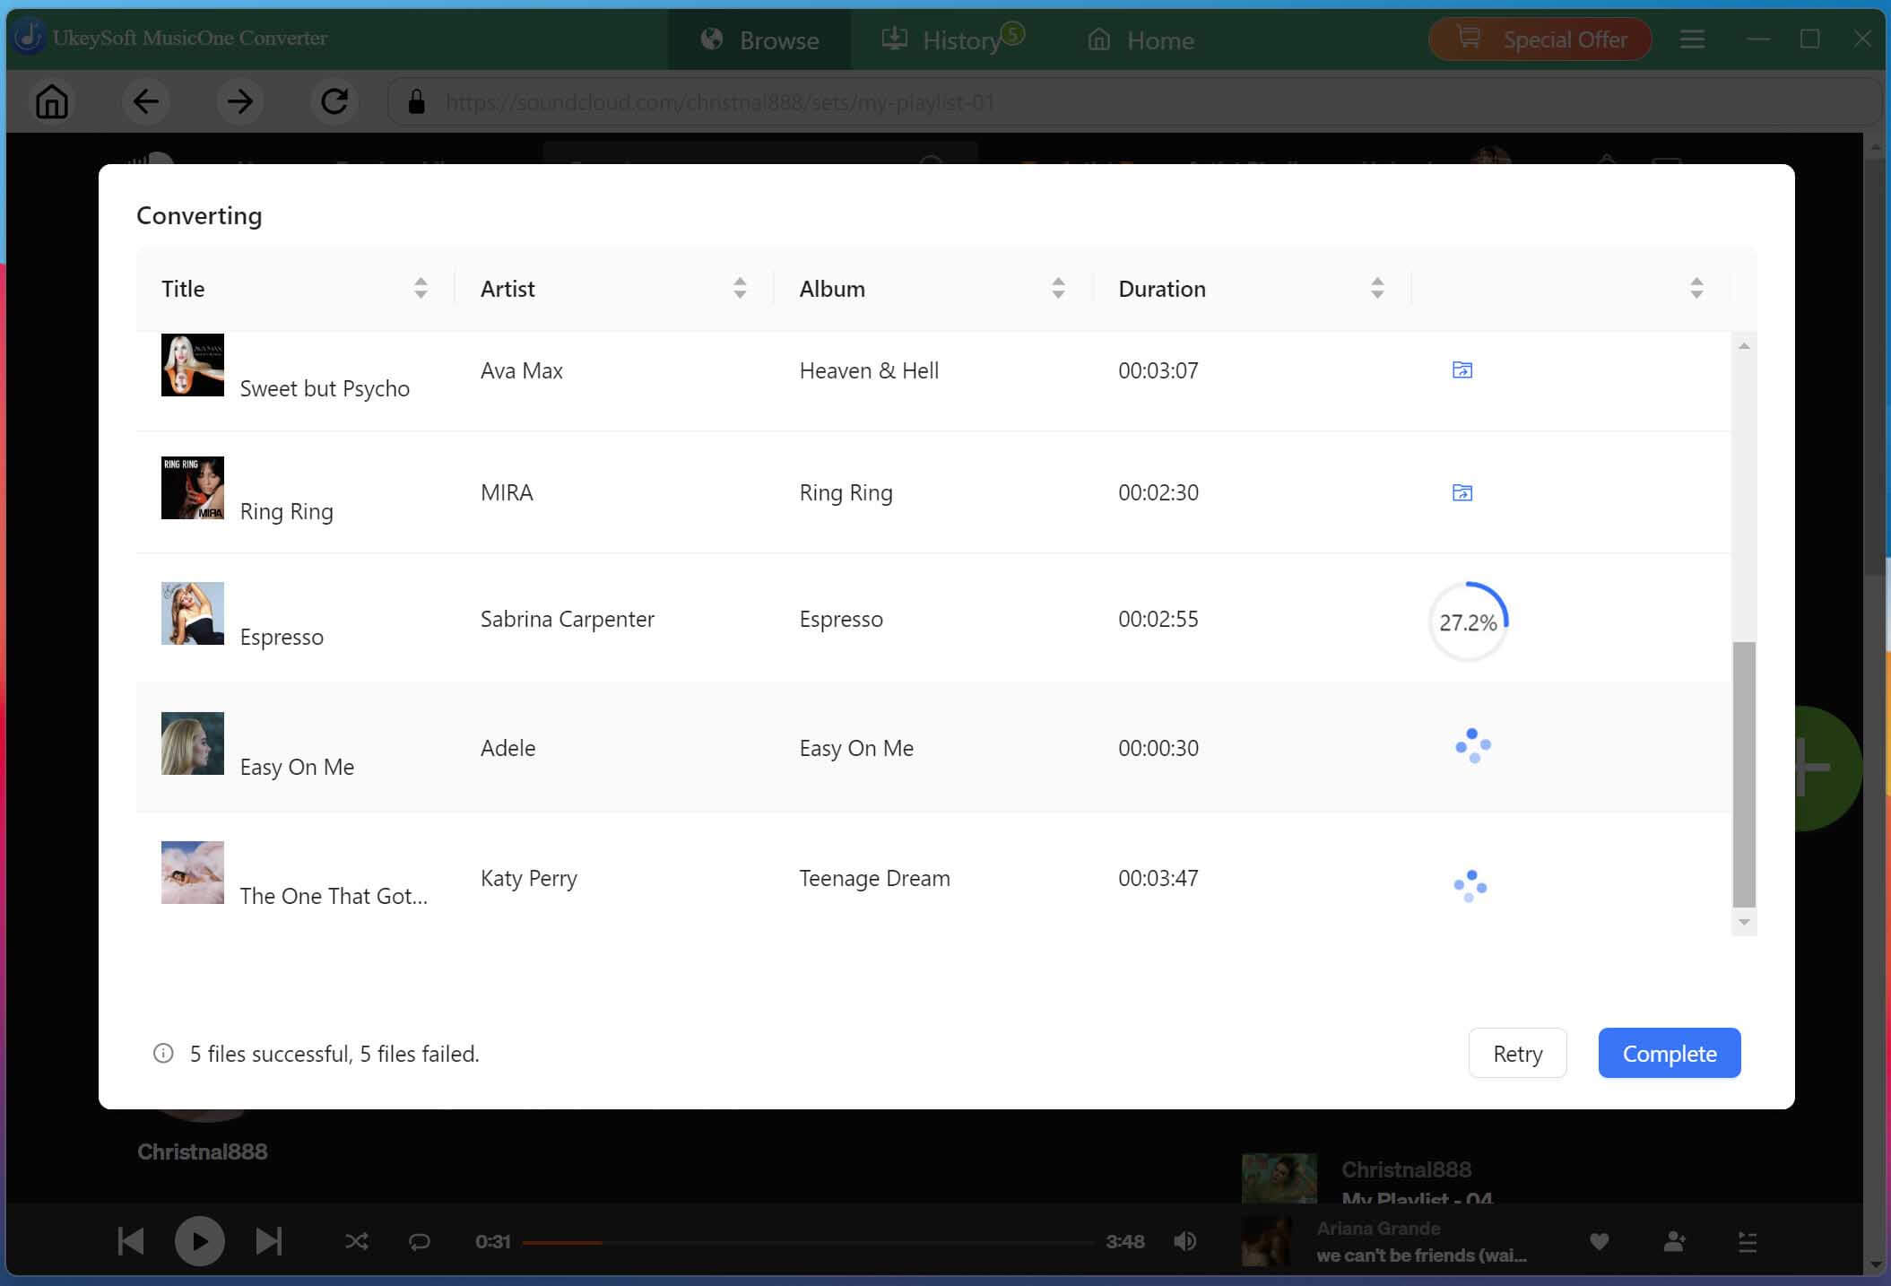The image size is (1891, 1286).
Task: Sort the table by Artist
Action: 740,288
